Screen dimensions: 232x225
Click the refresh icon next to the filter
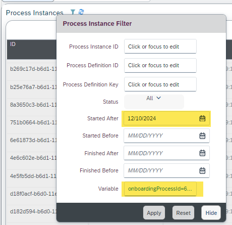pyautogui.click(x=81, y=12)
